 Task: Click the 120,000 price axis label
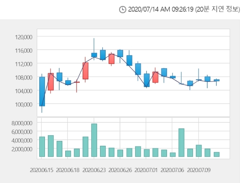pyautogui.click(x=23, y=37)
